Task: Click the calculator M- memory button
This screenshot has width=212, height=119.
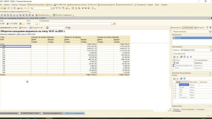Action: pyautogui.click(x=89, y=8)
